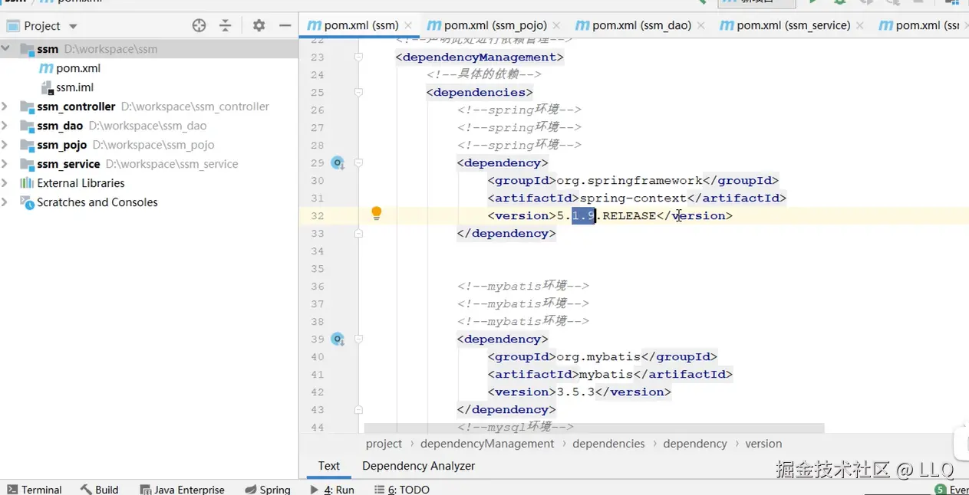Select the Text editor tab
The height and width of the screenshot is (495, 969).
tap(329, 466)
